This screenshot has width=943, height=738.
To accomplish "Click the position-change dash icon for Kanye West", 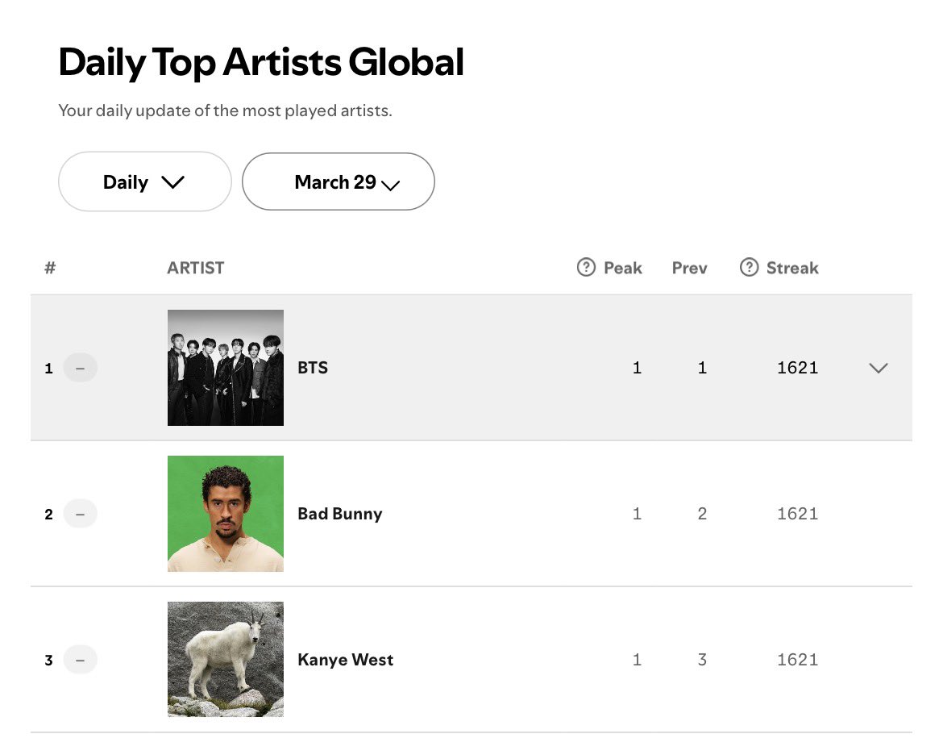I will pyautogui.click(x=80, y=660).
